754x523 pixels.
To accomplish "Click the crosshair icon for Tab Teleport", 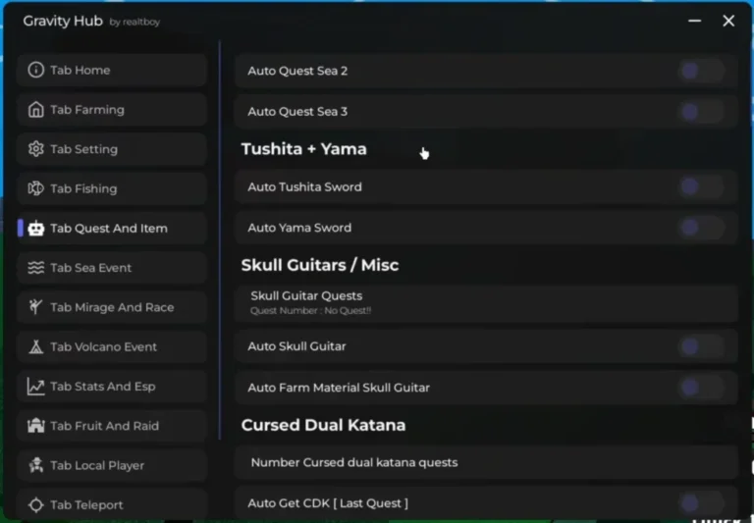I will pos(35,504).
